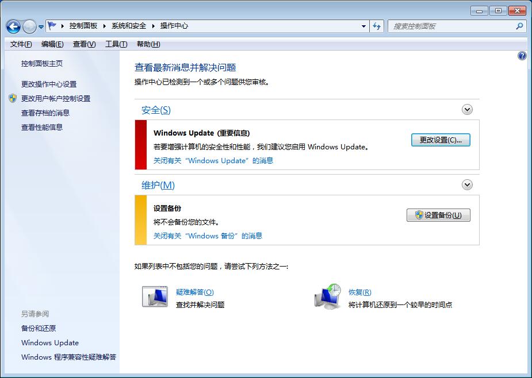The height and width of the screenshot is (378, 532).
Task: Click the 查看最新消息并解决问题 heading
Action: point(185,67)
